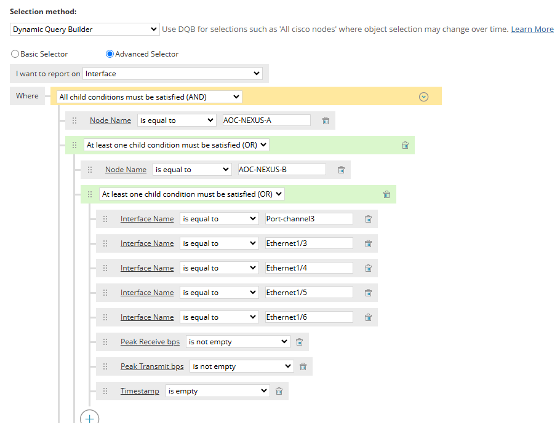
Task: Select the Basic Selector radio button
Action: [15, 54]
